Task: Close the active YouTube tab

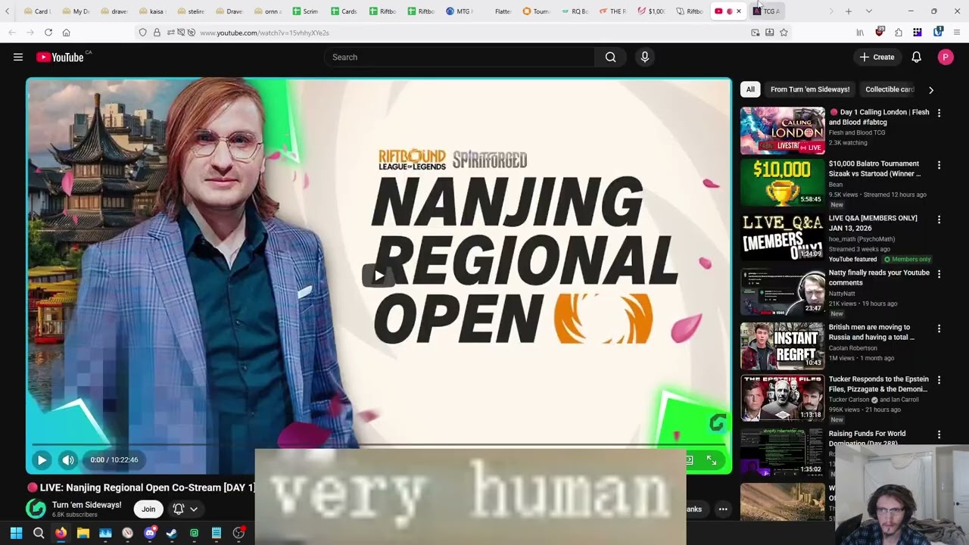Action: tap(739, 11)
